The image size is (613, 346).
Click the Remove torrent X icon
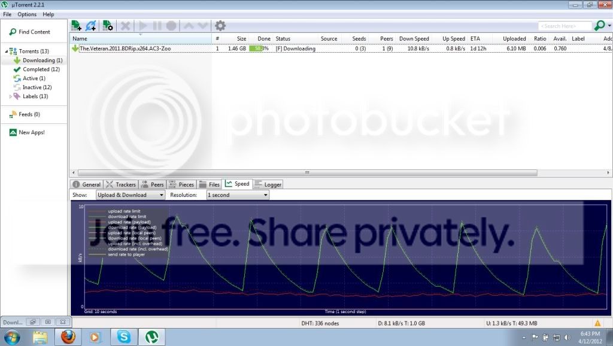click(125, 26)
